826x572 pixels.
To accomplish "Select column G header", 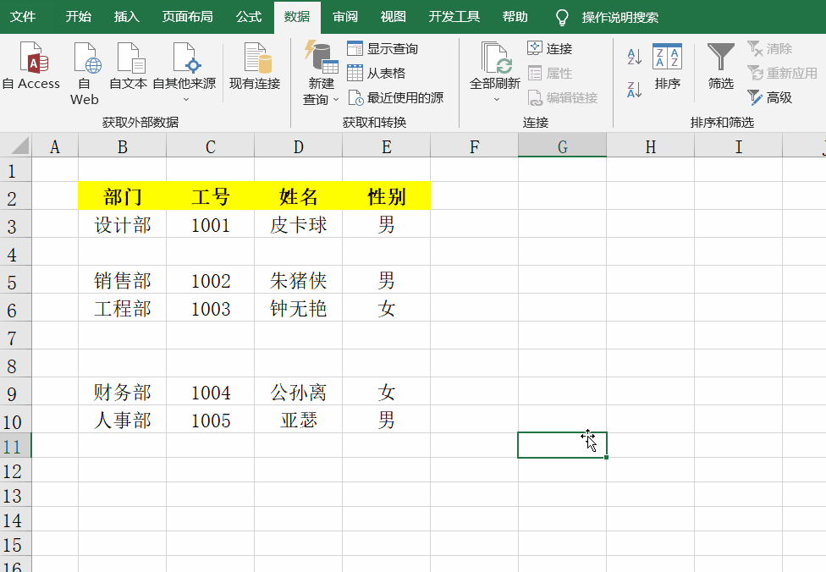I will tap(562, 146).
